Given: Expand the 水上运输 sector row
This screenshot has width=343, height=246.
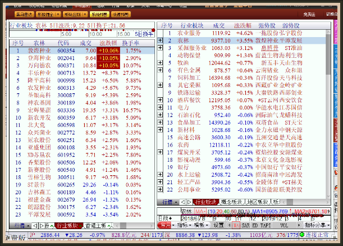Looking at the screenshot, I should (x=161, y=174).
